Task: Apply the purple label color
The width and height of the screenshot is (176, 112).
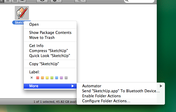Action: pos(61,78)
